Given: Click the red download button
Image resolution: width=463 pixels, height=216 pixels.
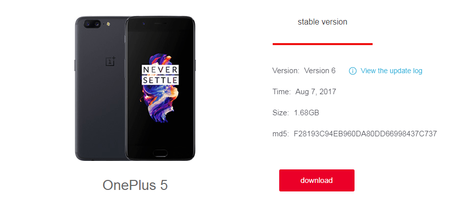Looking at the screenshot, I should tap(316, 180).
